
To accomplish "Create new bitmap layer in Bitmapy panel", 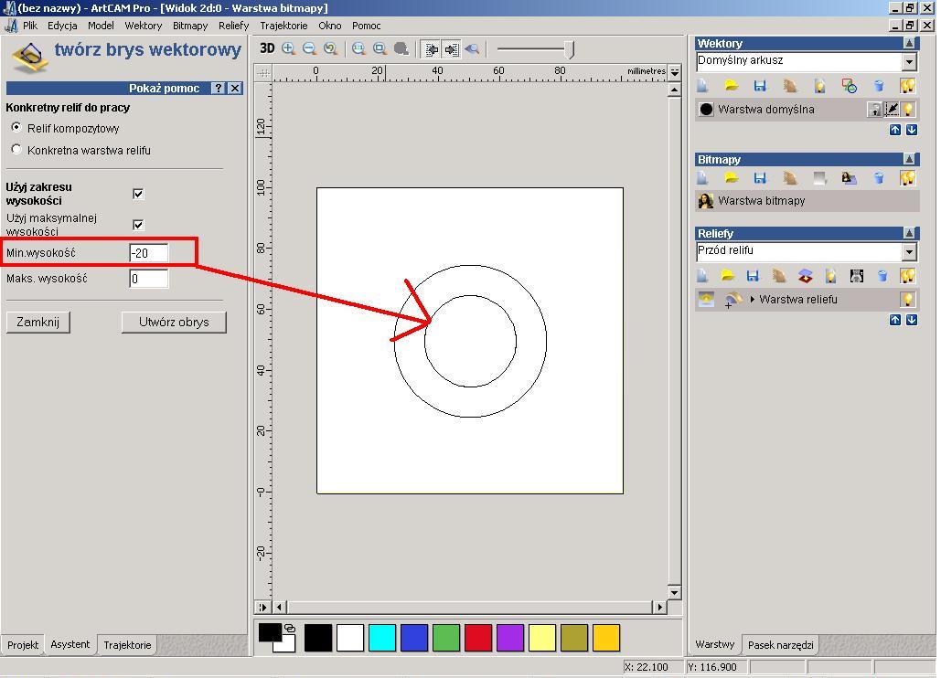I will click(702, 178).
